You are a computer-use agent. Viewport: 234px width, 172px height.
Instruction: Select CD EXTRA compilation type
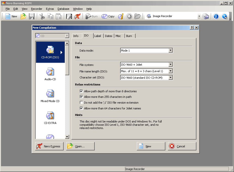pyautogui.click(x=50, y=118)
